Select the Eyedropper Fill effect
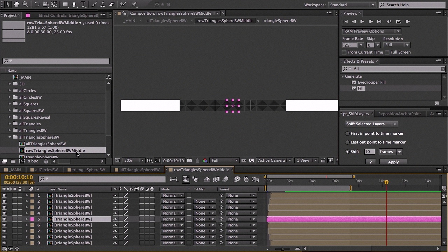448x252 pixels. (x=372, y=82)
